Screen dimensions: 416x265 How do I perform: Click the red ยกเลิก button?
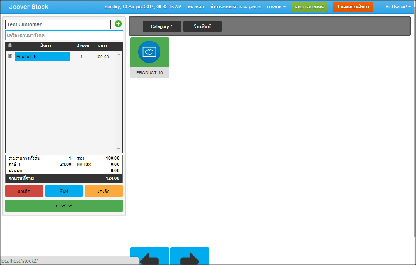point(24,191)
